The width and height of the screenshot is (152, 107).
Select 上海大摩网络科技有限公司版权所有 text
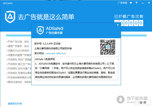[53, 48]
